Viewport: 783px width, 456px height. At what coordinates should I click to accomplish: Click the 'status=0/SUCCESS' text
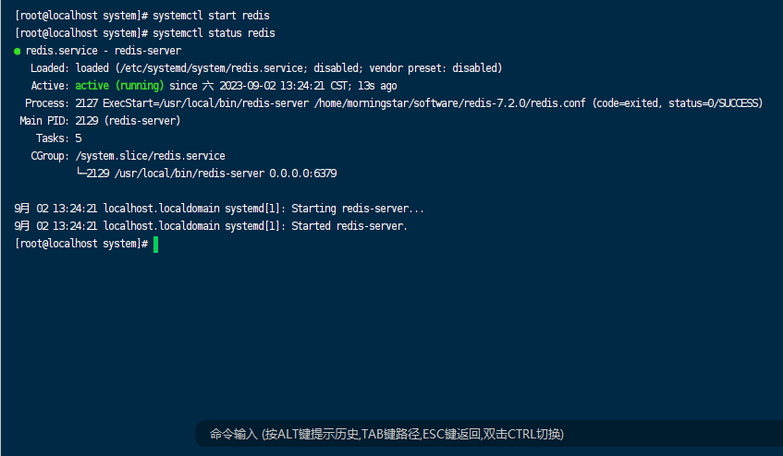(715, 103)
